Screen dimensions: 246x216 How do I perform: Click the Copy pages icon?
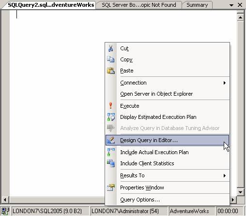coord(111,59)
